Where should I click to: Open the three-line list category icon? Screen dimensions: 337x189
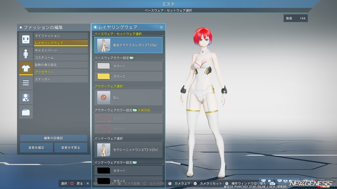[26, 83]
